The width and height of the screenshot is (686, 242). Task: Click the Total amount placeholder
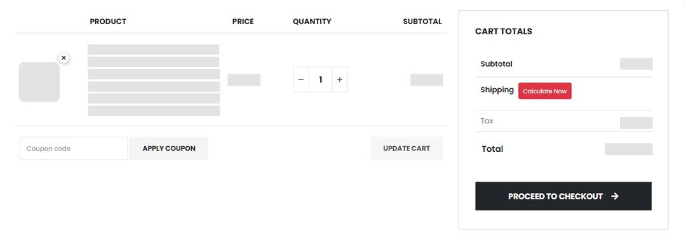coord(629,149)
